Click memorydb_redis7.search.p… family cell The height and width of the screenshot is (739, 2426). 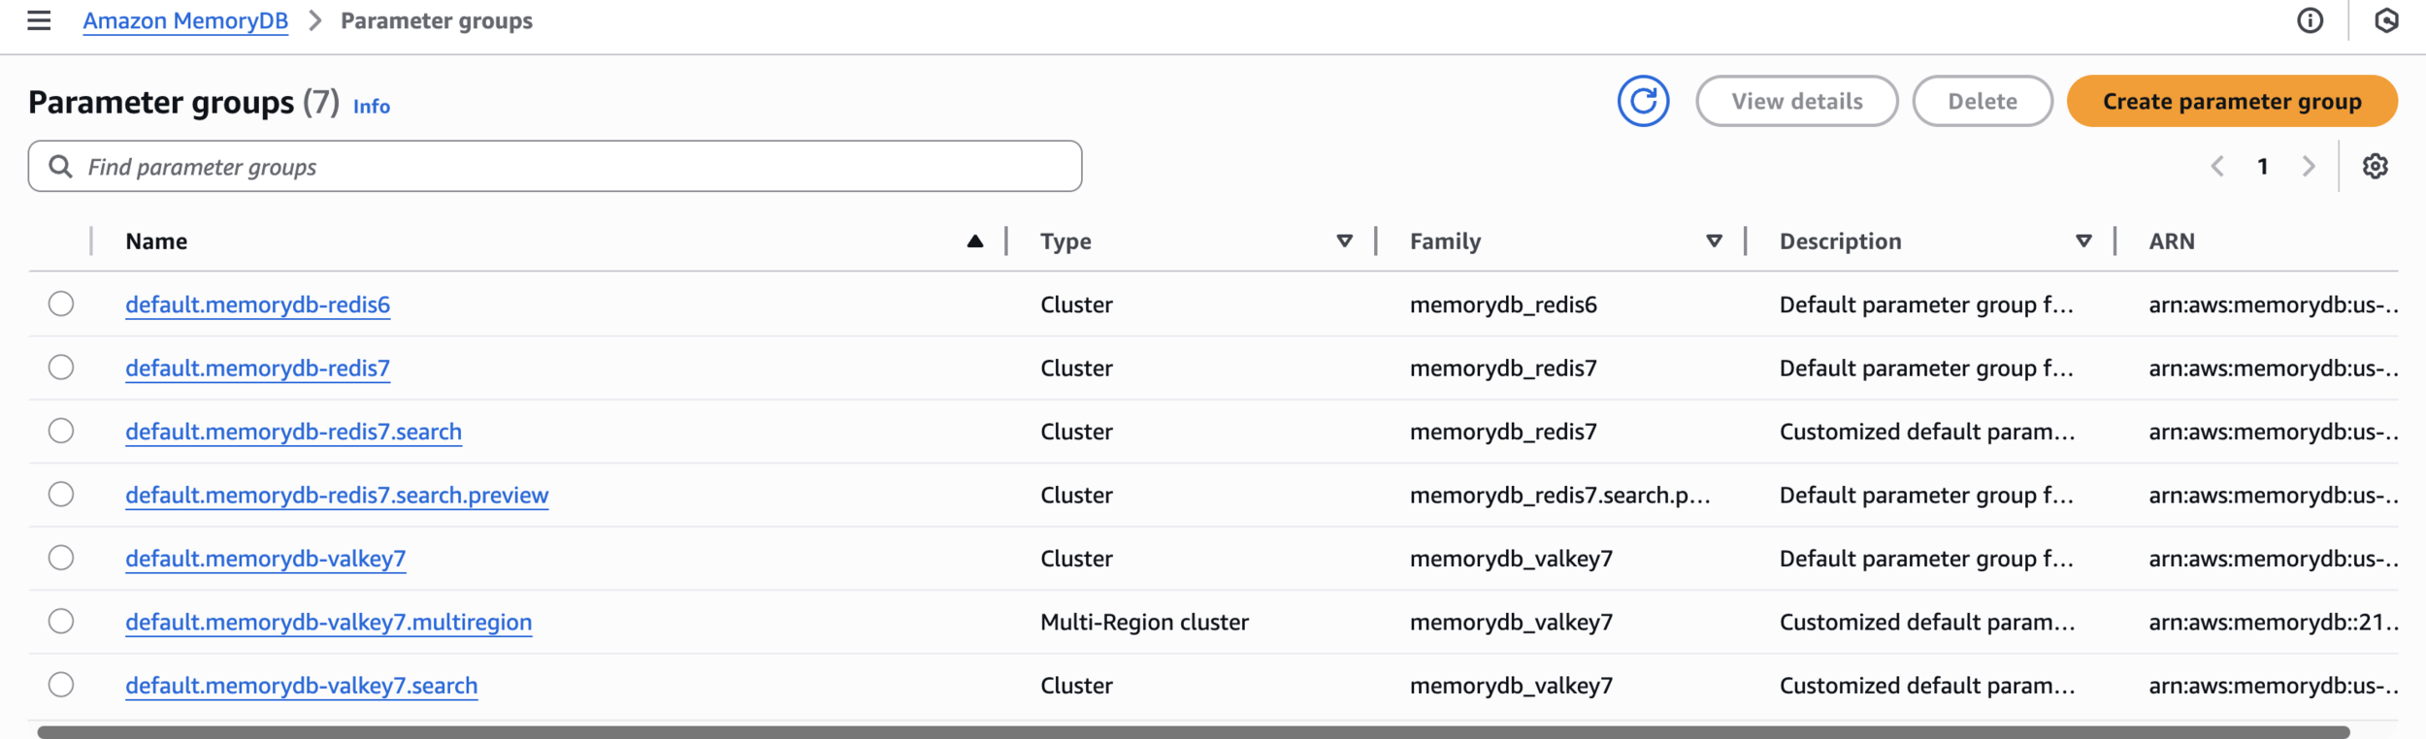[1559, 496]
